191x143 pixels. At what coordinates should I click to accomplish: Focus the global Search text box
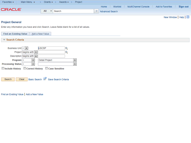(x=73, y=11)
